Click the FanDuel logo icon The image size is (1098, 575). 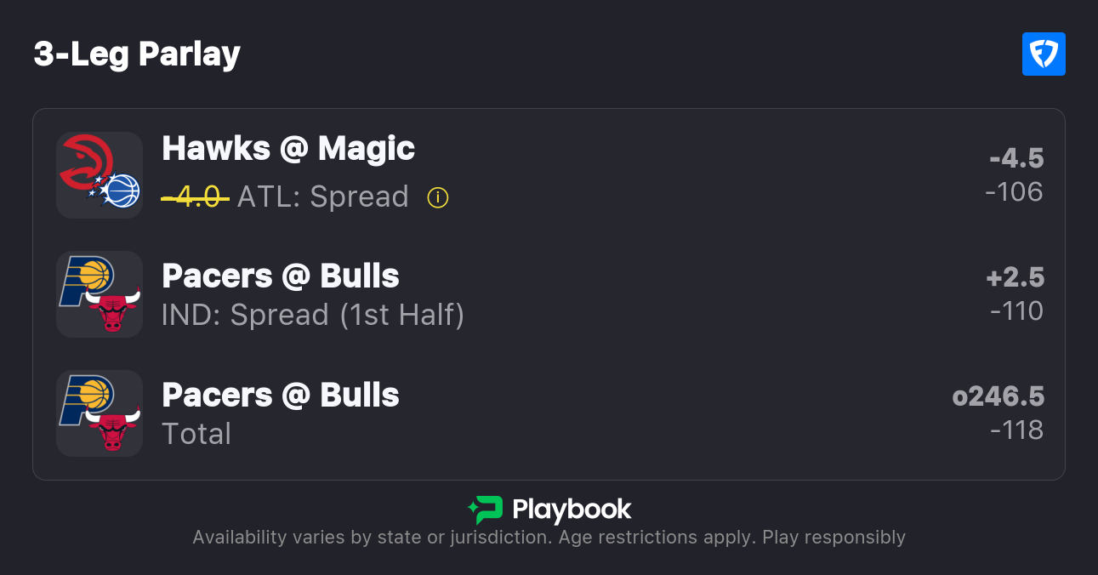coord(1044,54)
